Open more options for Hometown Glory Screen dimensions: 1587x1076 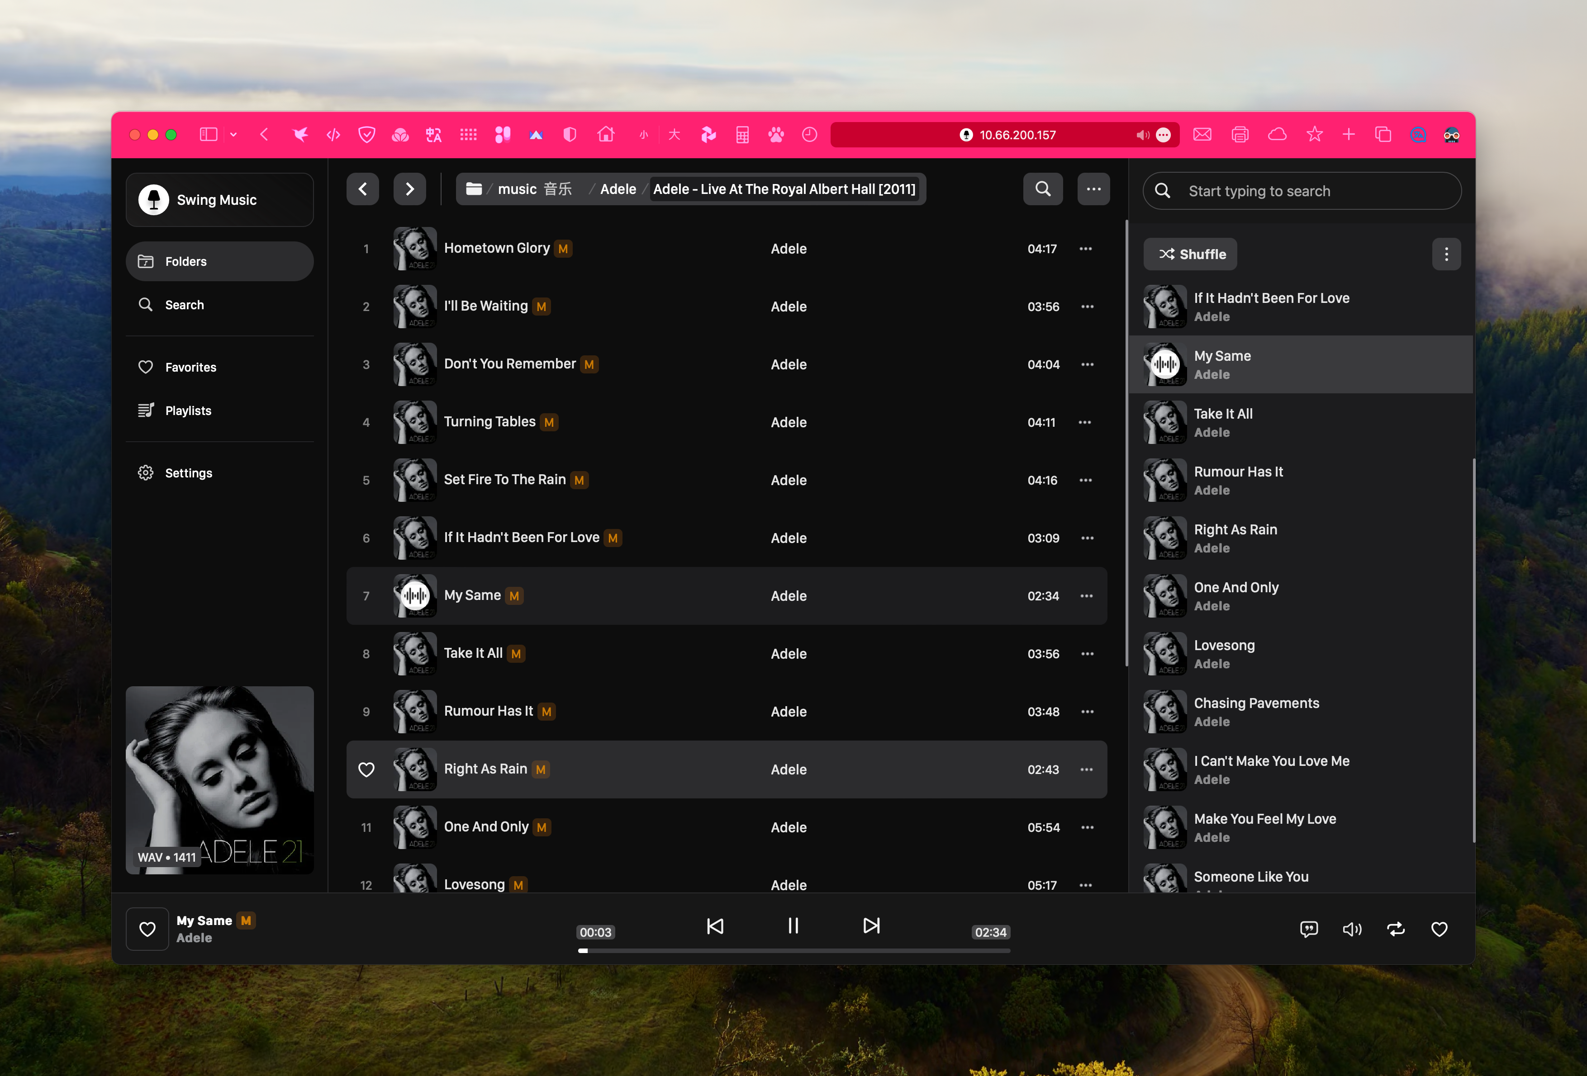coord(1085,249)
